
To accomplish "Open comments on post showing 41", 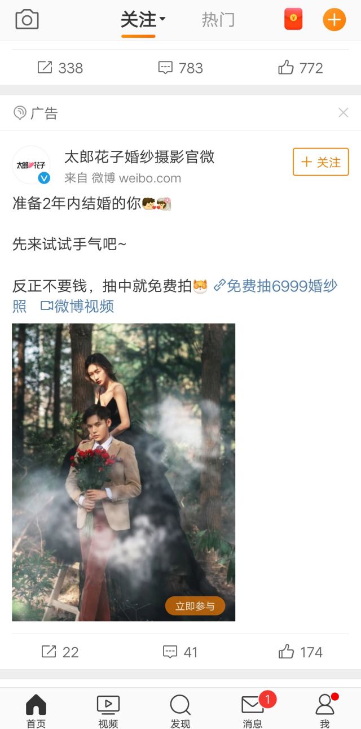I will tap(180, 652).
